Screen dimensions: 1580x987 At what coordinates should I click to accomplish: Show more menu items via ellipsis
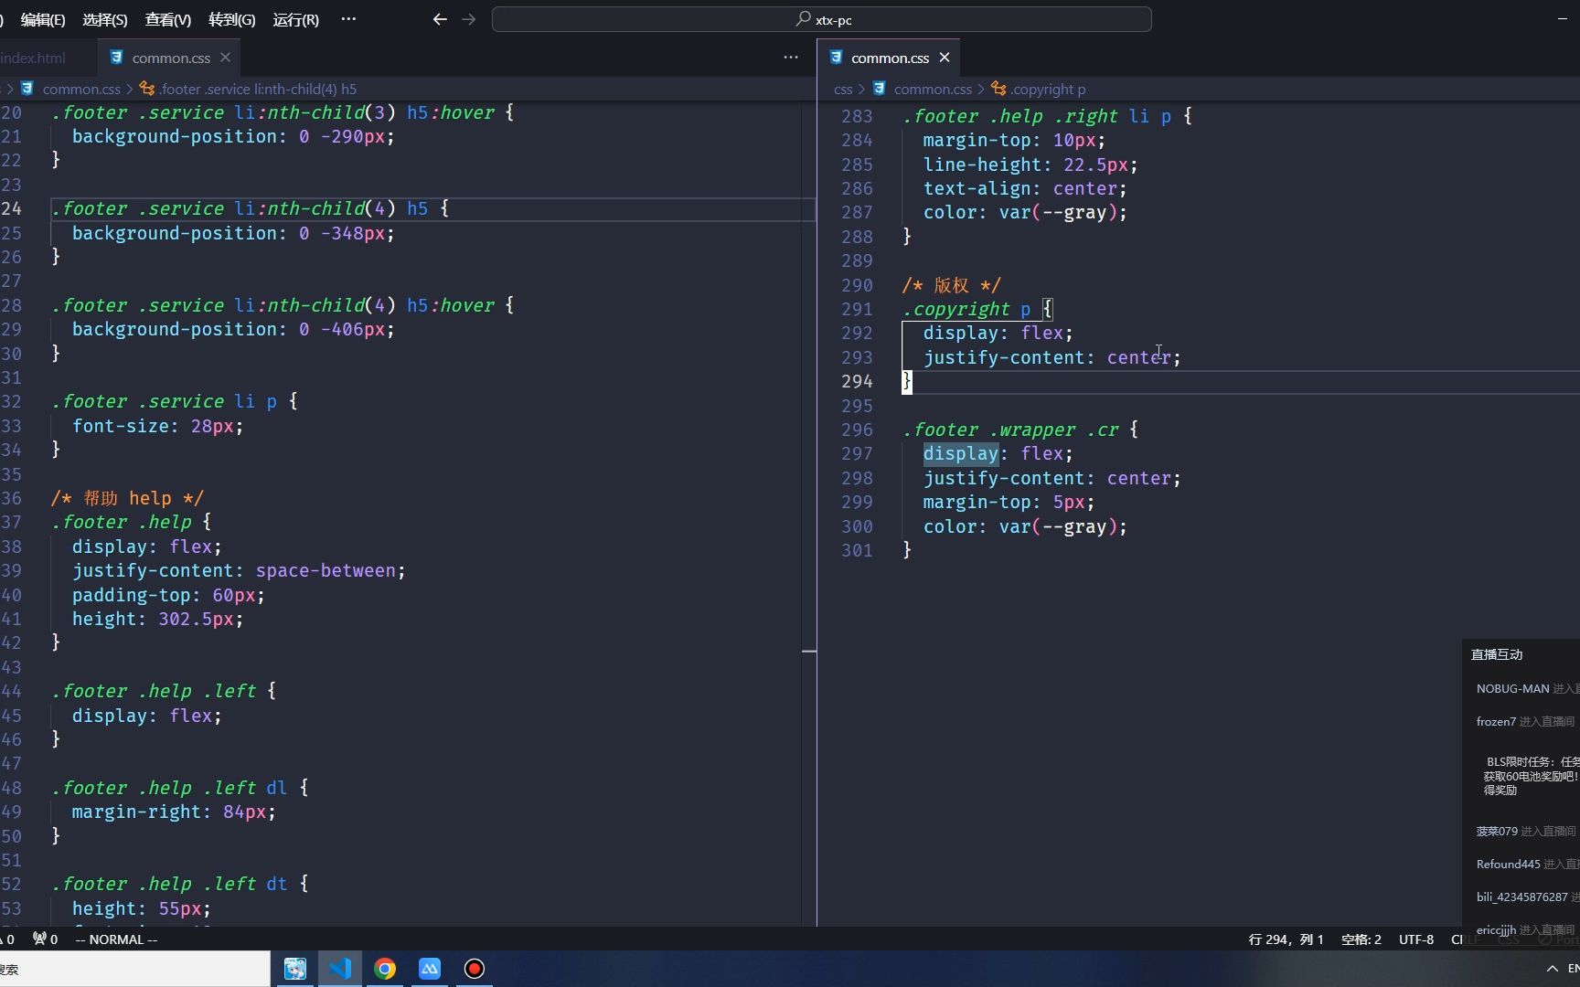348,19
